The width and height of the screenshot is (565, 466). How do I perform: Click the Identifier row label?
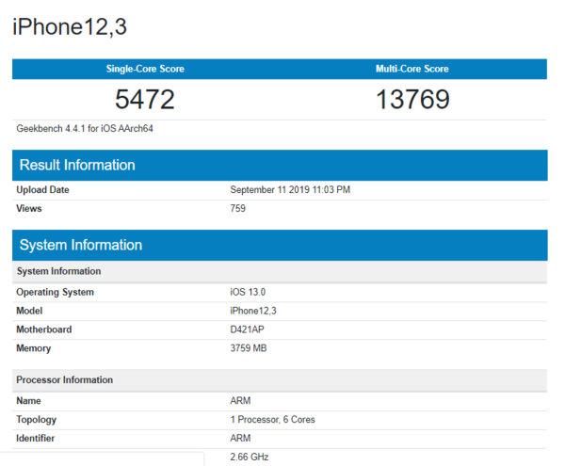(36, 439)
